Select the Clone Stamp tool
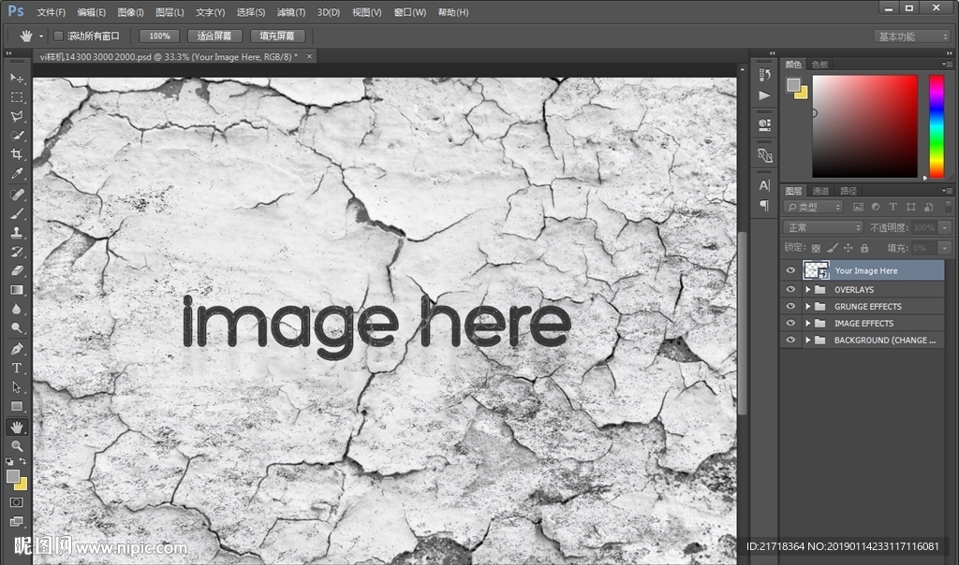This screenshot has width=959, height=565. pos(17,232)
